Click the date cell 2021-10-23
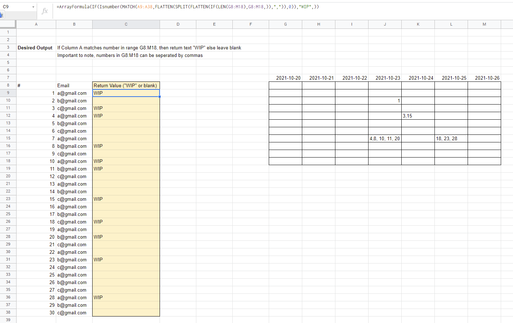The image size is (513, 323). [385, 78]
